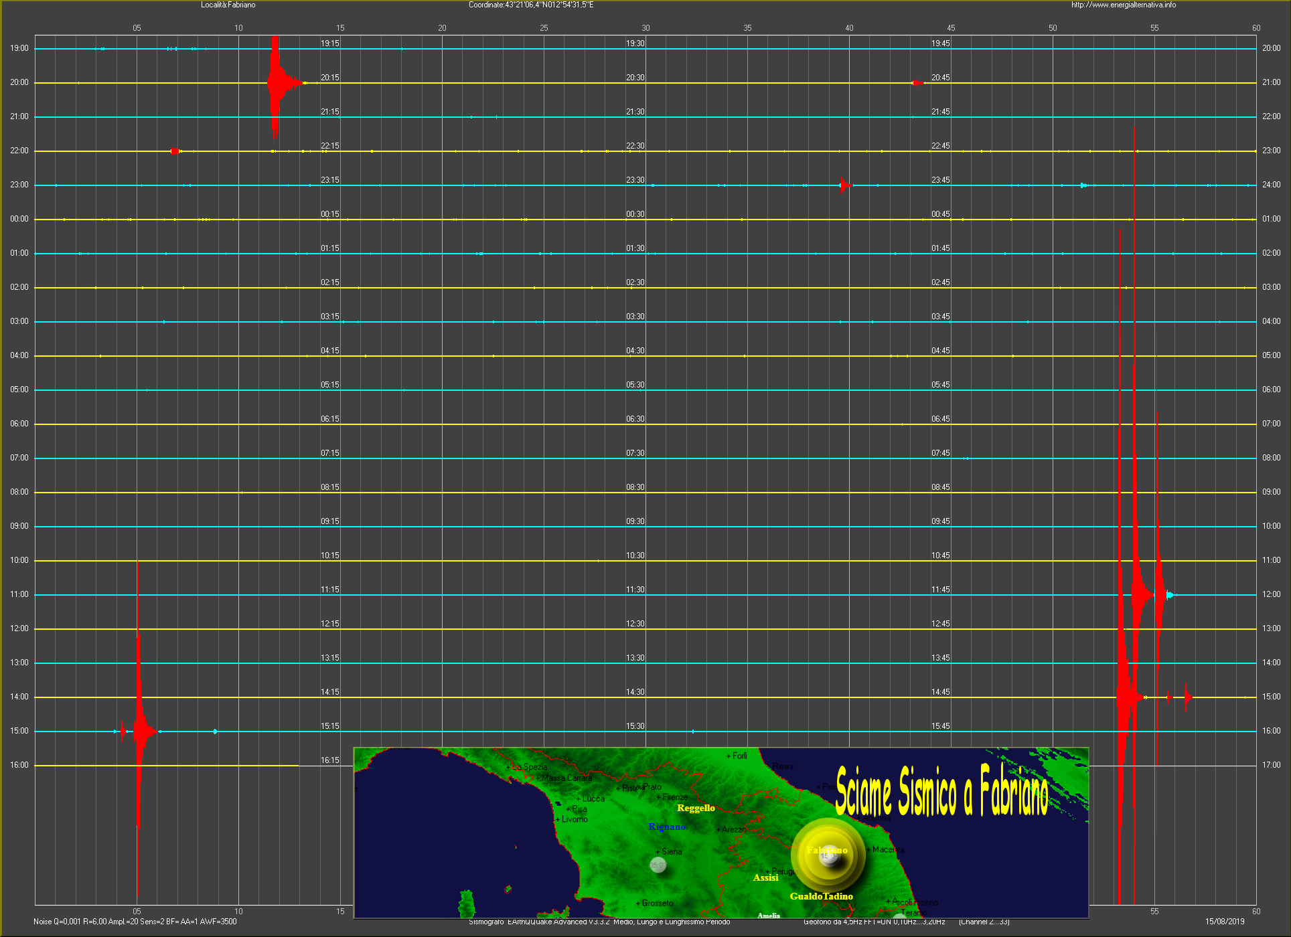Image resolution: width=1291 pixels, height=937 pixels.
Task: Click the '19:00' start label of the first trace
Action: tap(19, 48)
